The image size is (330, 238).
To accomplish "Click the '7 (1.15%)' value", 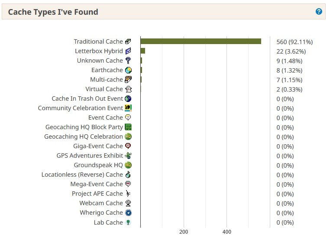I will (289, 80).
